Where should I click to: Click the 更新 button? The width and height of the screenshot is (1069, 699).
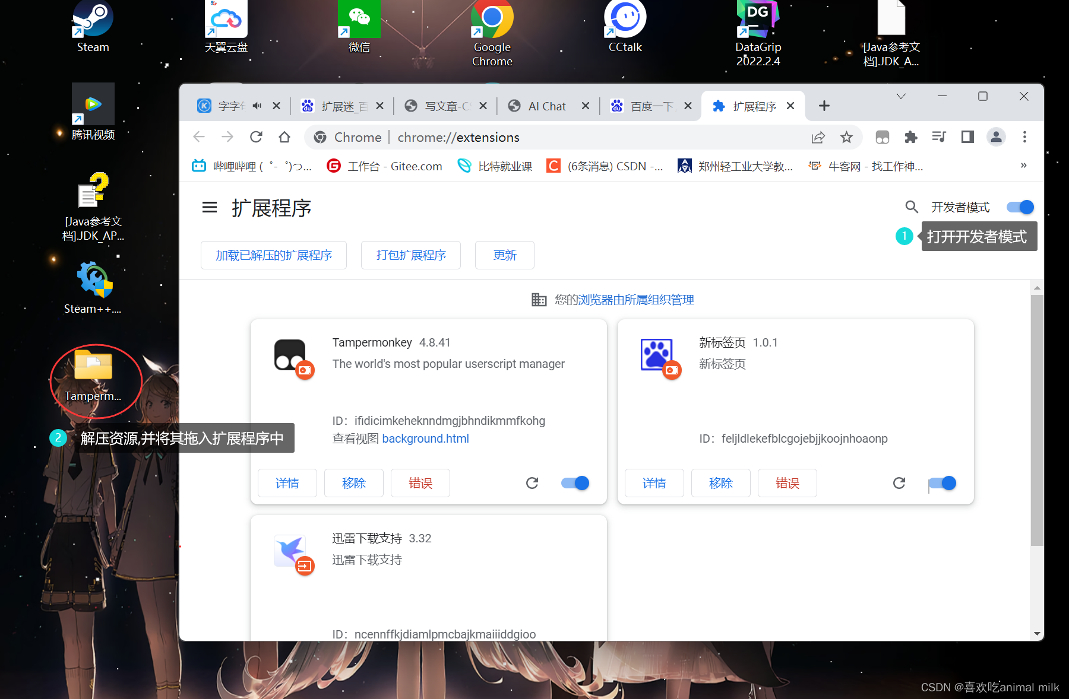(x=505, y=255)
